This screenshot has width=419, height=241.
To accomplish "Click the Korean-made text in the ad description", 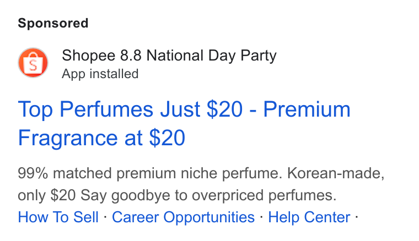I will click(x=336, y=173).
